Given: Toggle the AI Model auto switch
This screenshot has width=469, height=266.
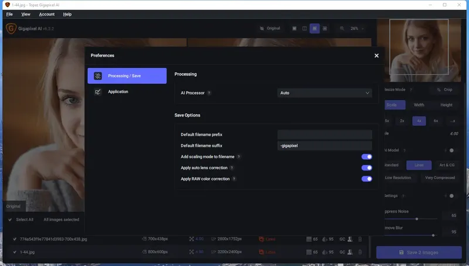Looking at the screenshot, I should point(451,151).
